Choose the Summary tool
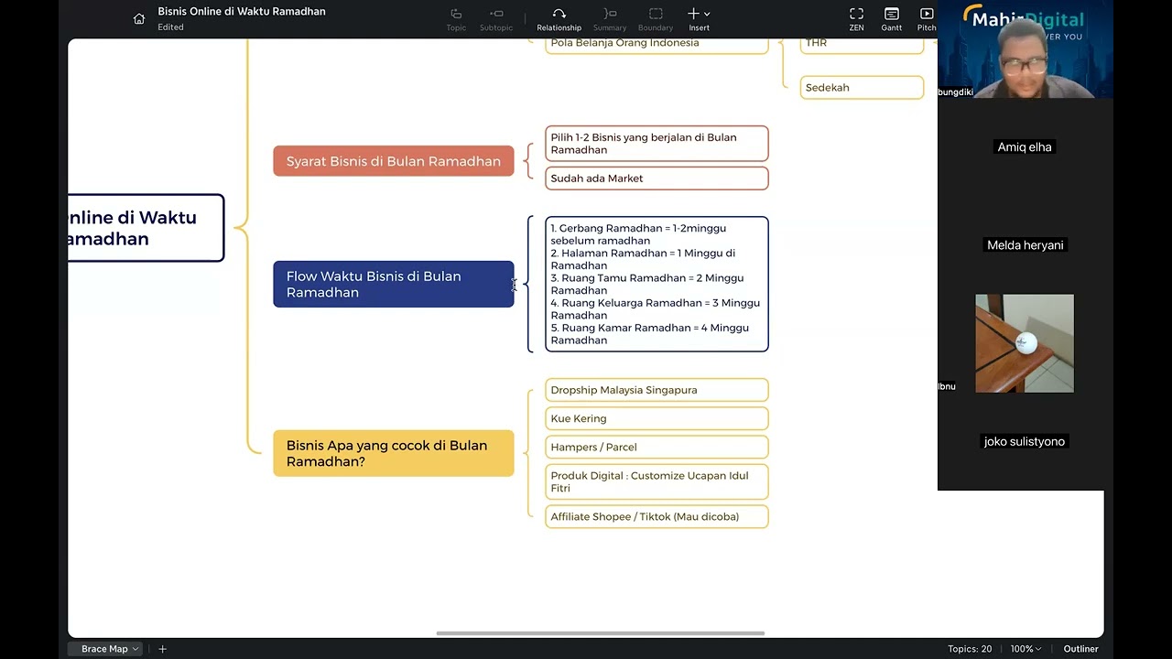 point(610,19)
